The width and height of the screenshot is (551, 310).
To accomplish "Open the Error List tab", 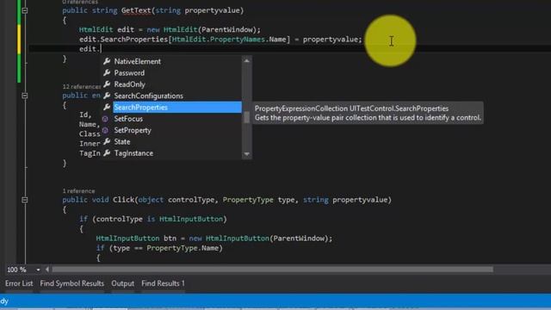I will [19, 283].
